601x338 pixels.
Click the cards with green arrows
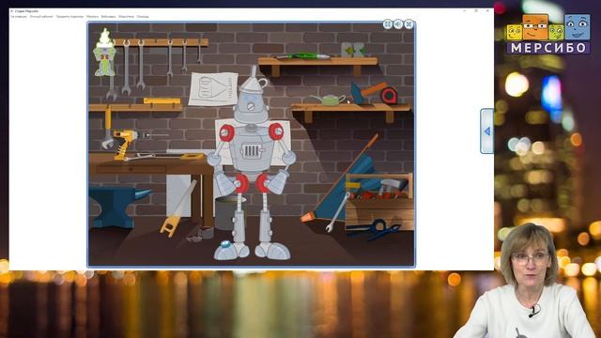353,50
